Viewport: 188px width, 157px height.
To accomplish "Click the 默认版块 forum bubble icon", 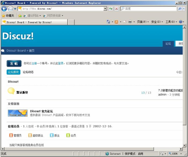I will (11, 91).
